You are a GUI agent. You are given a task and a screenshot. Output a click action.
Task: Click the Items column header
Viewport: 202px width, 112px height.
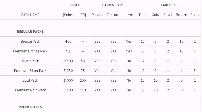point(129,15)
